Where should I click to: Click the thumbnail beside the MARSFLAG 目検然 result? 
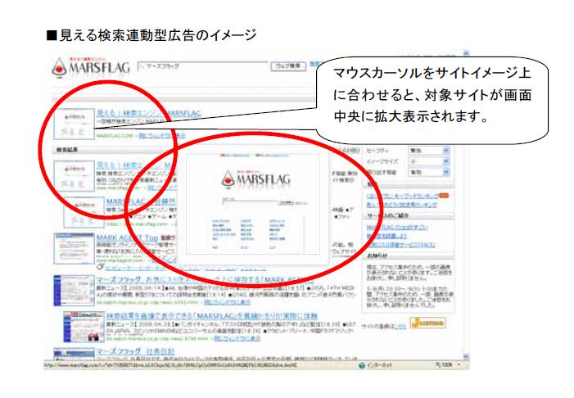pos(84,212)
